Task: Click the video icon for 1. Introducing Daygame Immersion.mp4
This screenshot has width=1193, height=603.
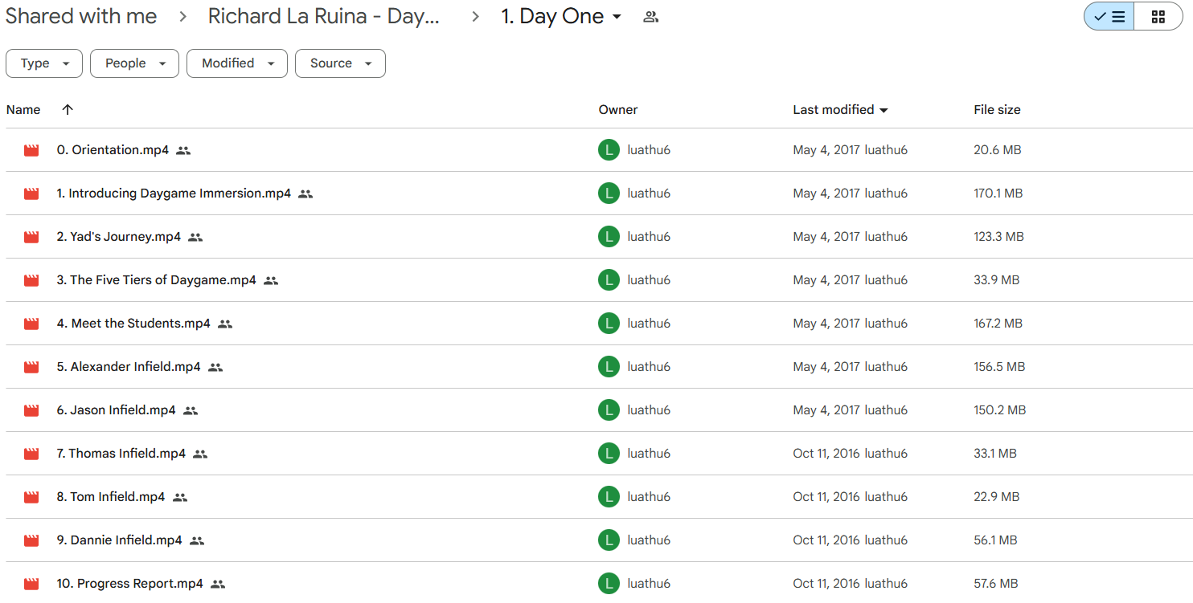Action: click(31, 194)
